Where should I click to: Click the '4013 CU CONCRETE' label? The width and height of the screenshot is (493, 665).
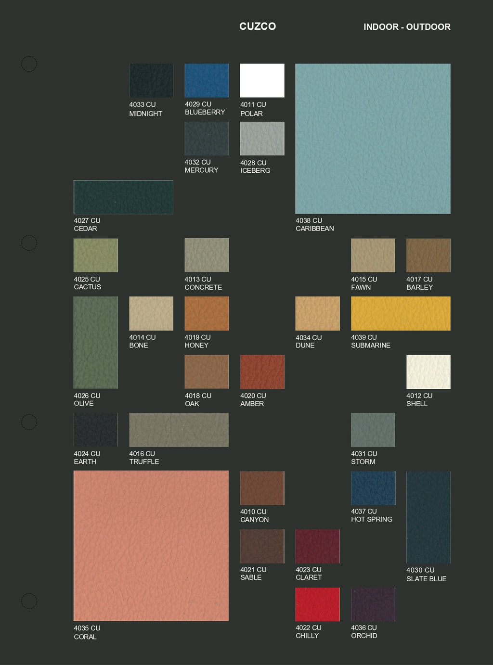203,283
